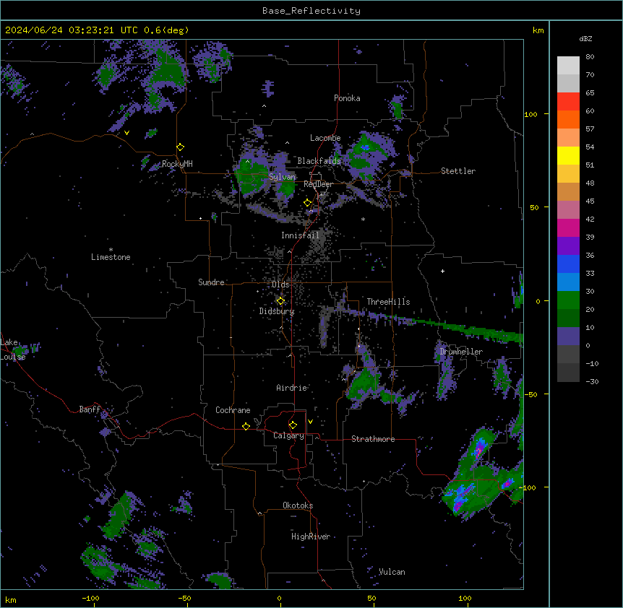Click the Sundre city label
The image size is (623, 608).
211,282
